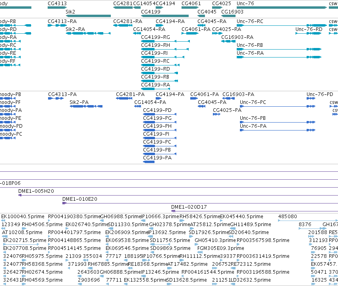Open EST AT10208.5prime label
This screenshot has width=338, height=286.
click(22, 232)
